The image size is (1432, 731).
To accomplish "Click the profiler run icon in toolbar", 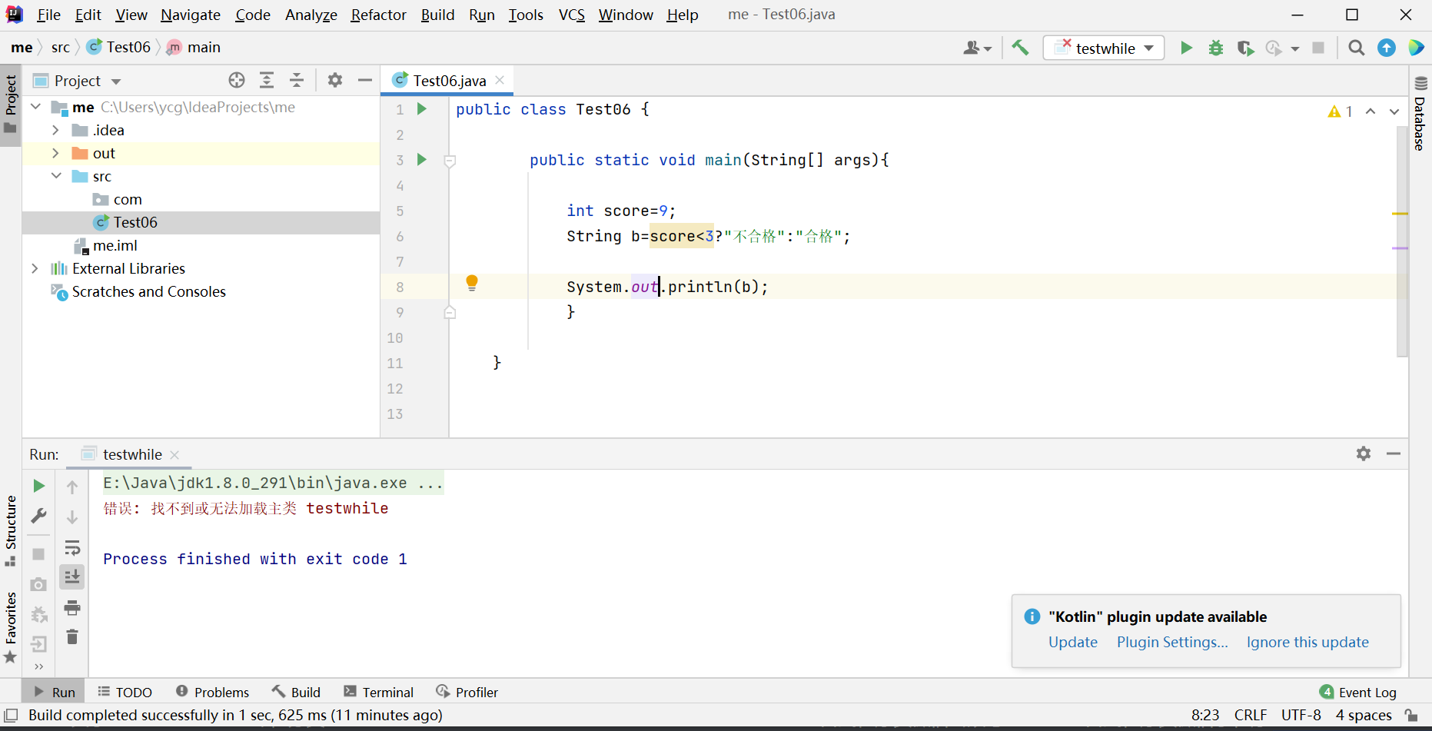I will [x=1274, y=48].
